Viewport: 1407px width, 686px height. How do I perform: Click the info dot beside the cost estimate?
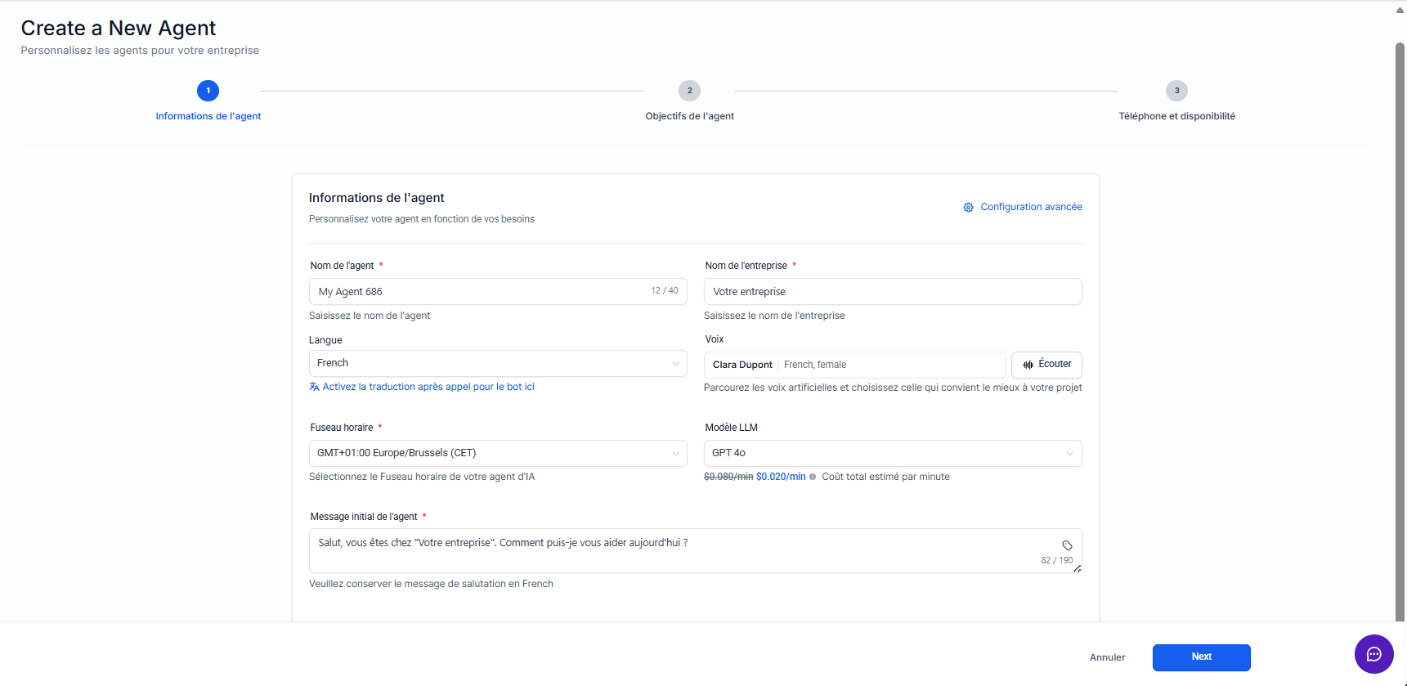click(813, 477)
